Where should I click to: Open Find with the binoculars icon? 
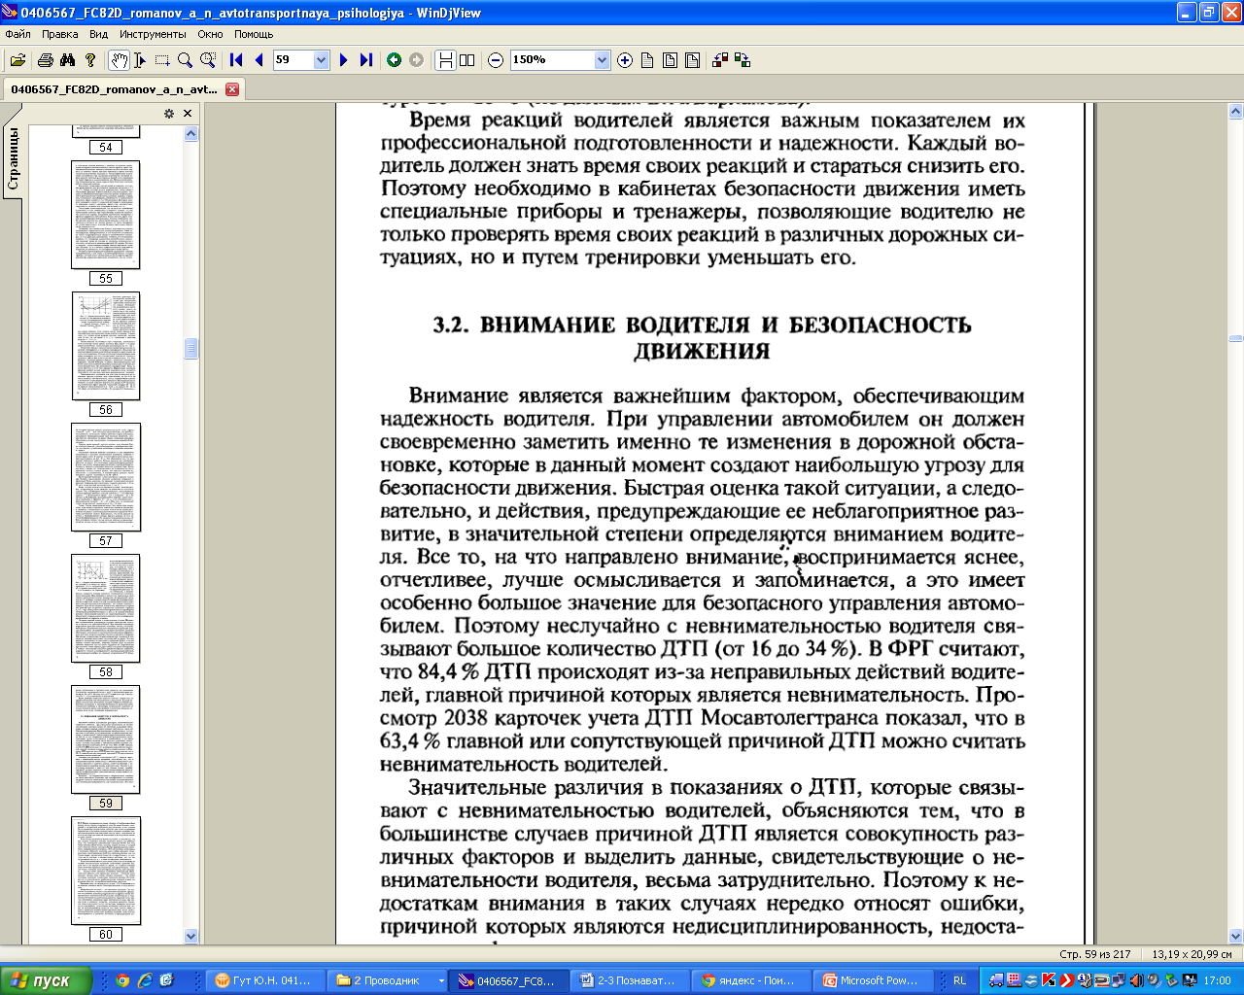pos(67,60)
